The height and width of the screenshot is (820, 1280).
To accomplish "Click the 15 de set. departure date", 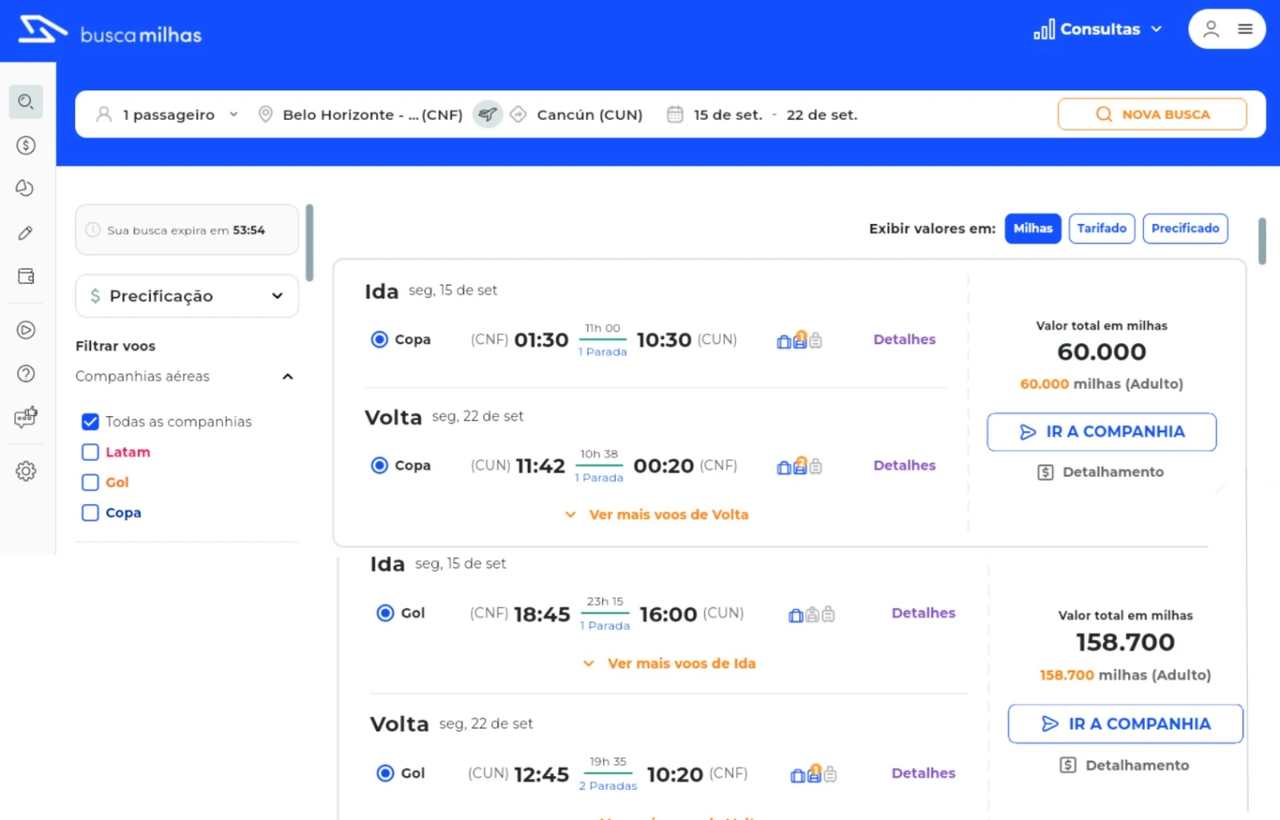I will 728,114.
